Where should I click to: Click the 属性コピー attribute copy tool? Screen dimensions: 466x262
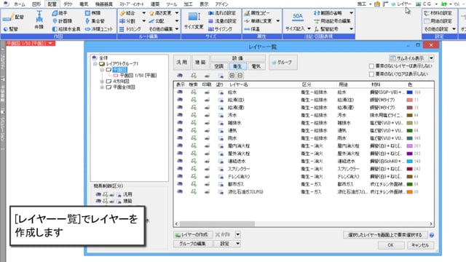[x=257, y=13]
